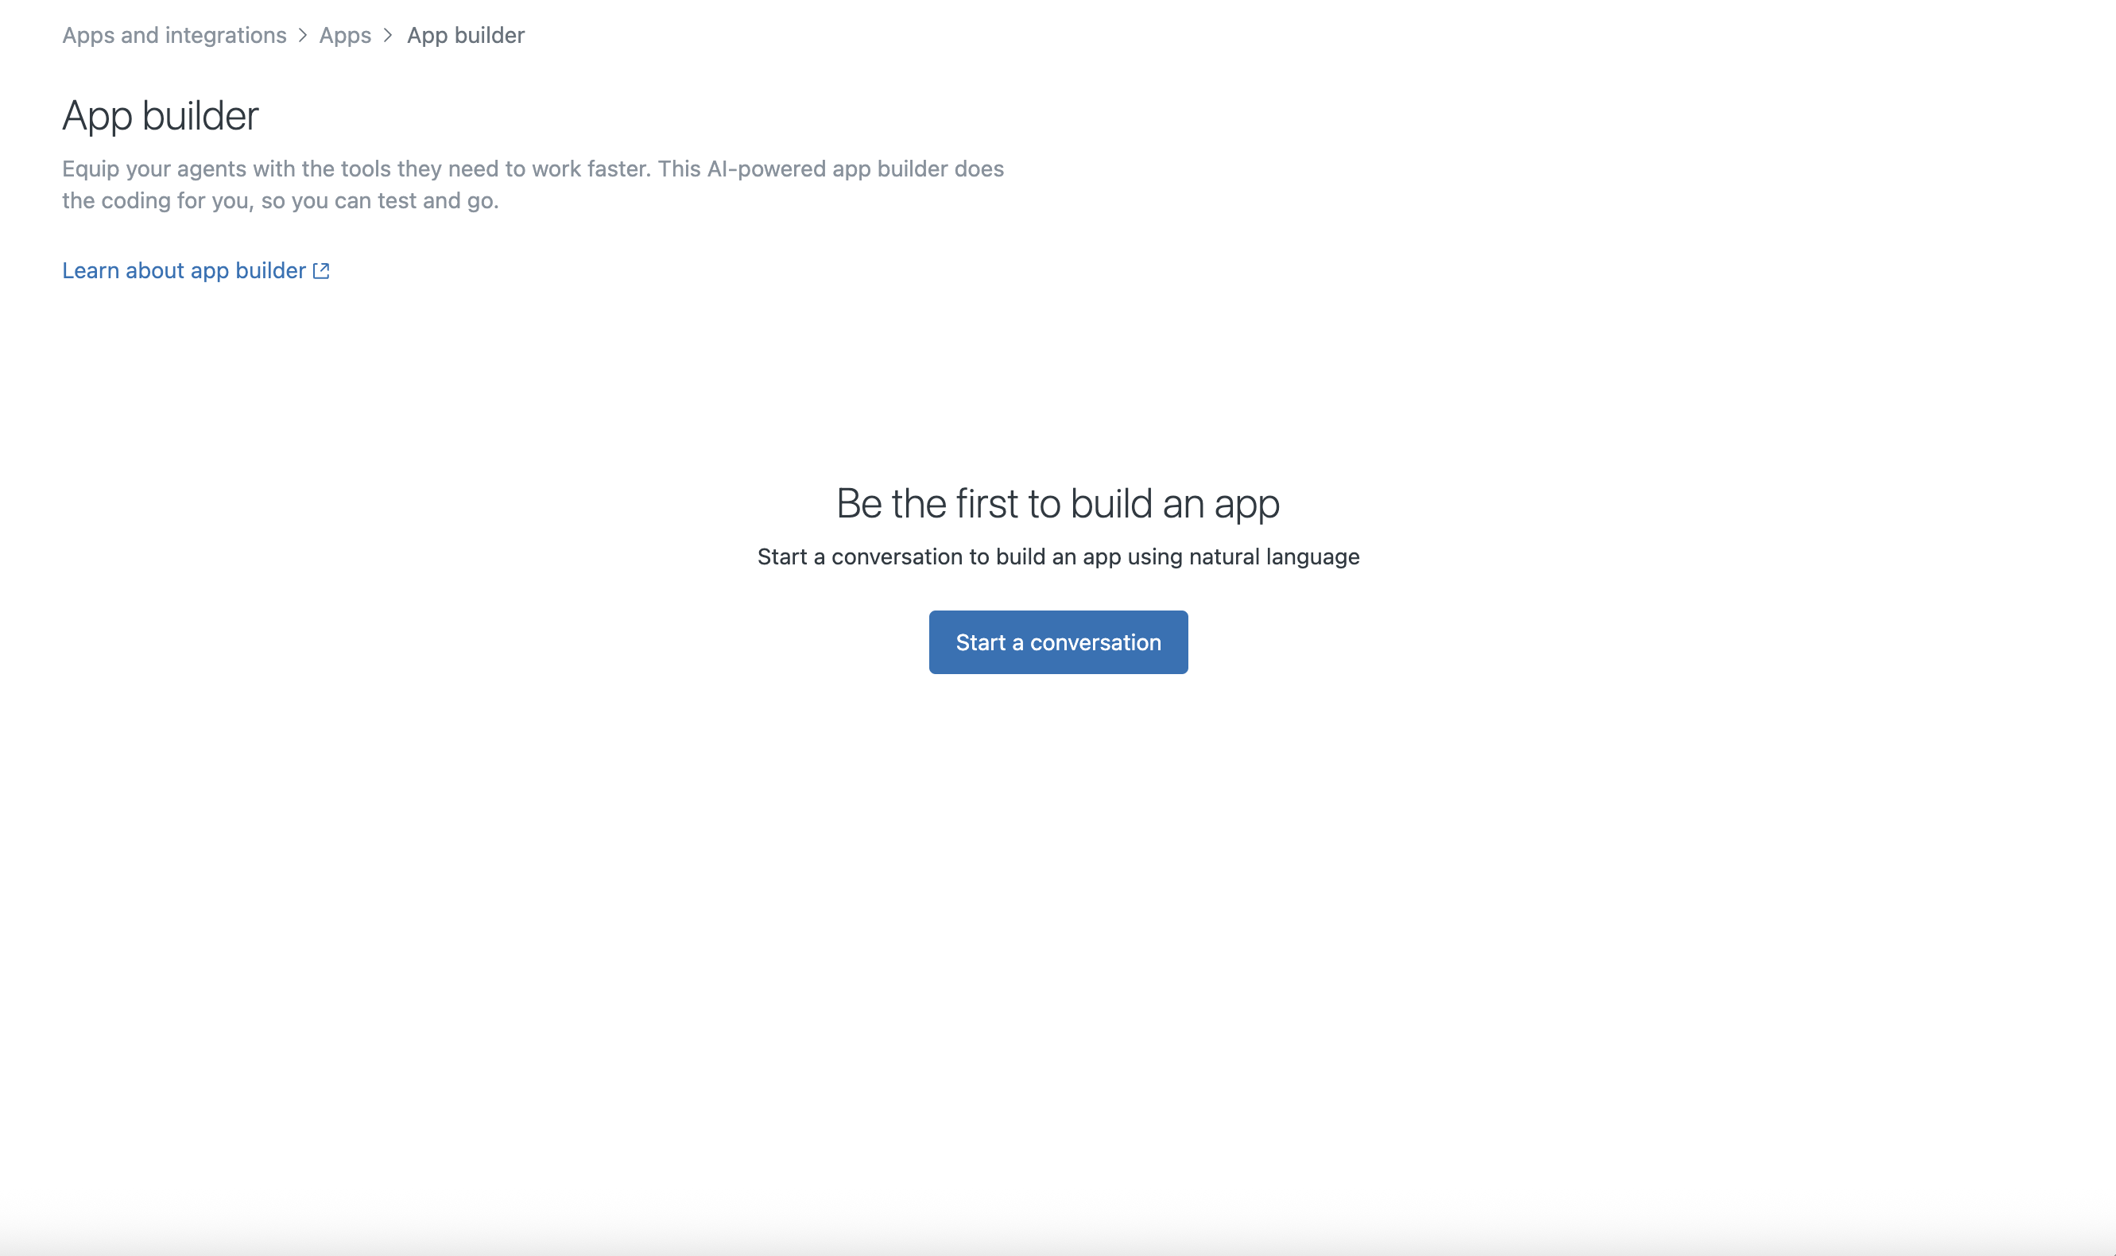The width and height of the screenshot is (2116, 1256).
Task: Click the first chevron separator in the breadcrumb
Action: [x=302, y=35]
